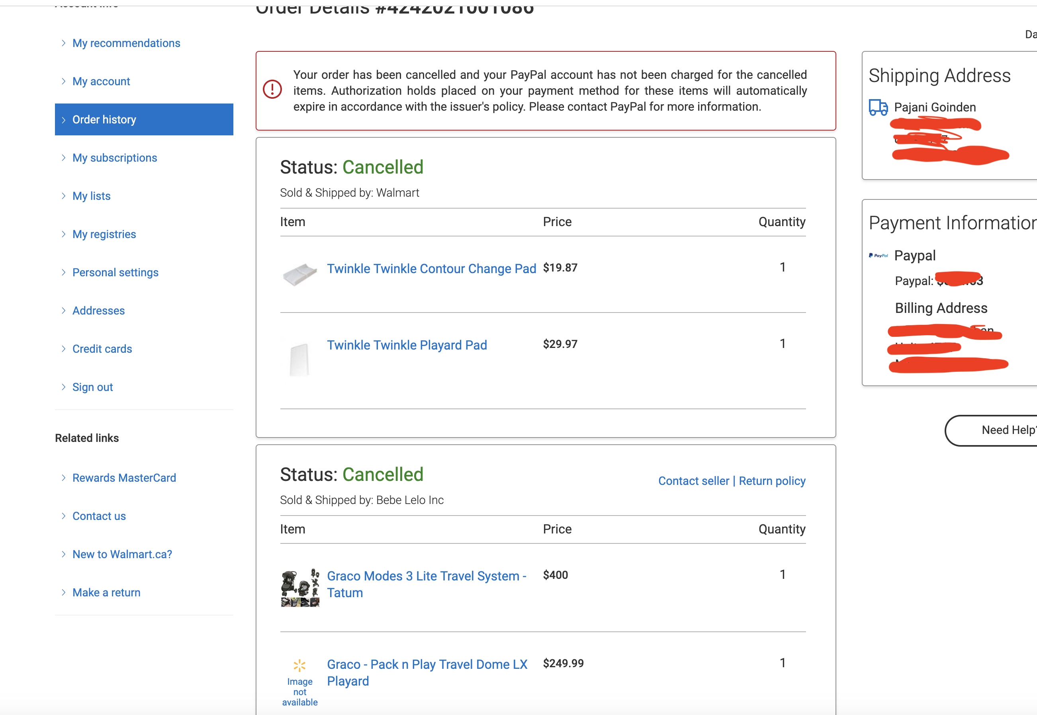1037x715 pixels.
Task: Open the Contact seller link
Action: tap(693, 481)
